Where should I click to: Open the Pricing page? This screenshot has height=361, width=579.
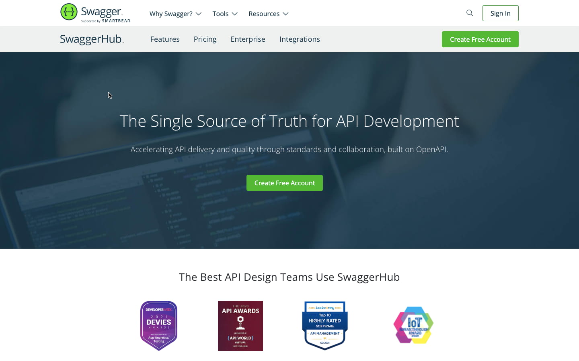pos(205,39)
